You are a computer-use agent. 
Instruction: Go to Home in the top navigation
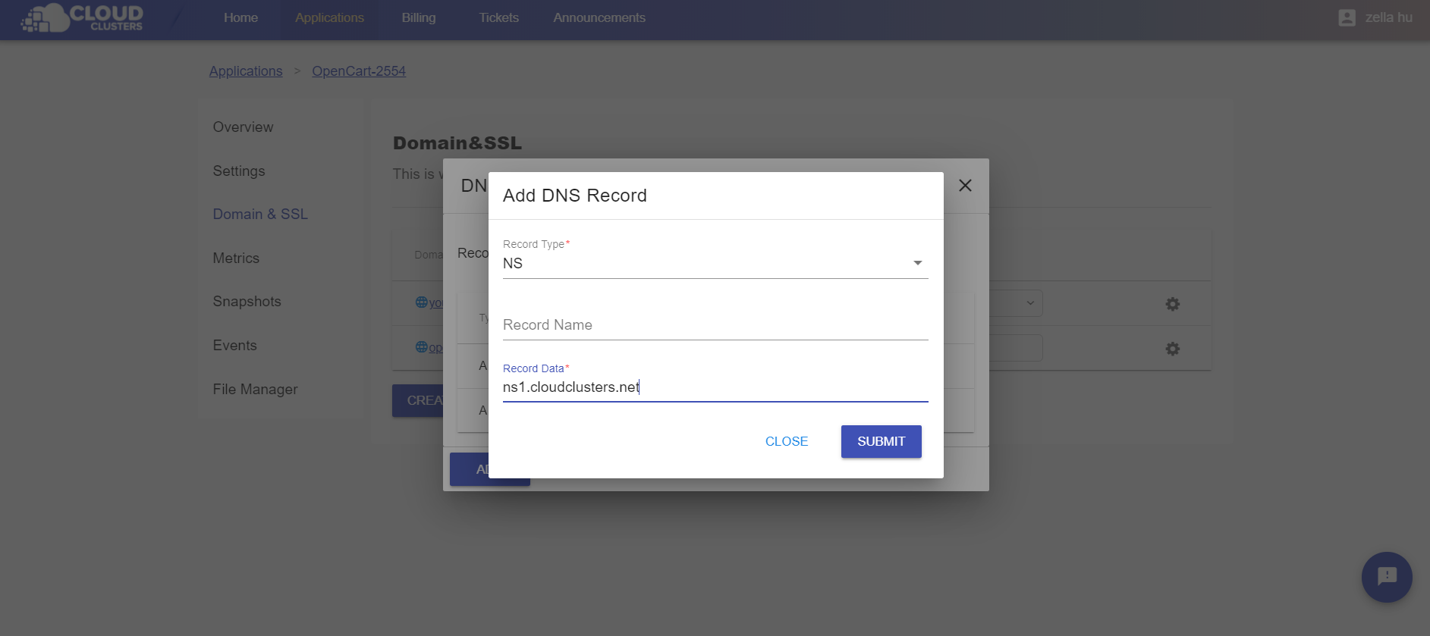pyautogui.click(x=240, y=17)
